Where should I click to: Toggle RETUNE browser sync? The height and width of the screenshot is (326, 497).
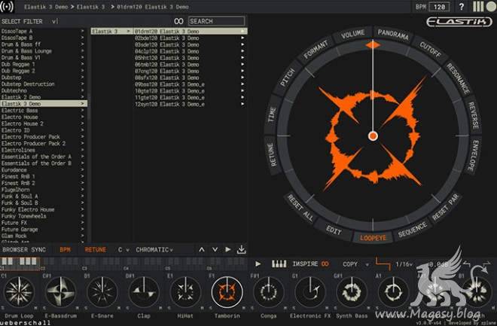96,250
